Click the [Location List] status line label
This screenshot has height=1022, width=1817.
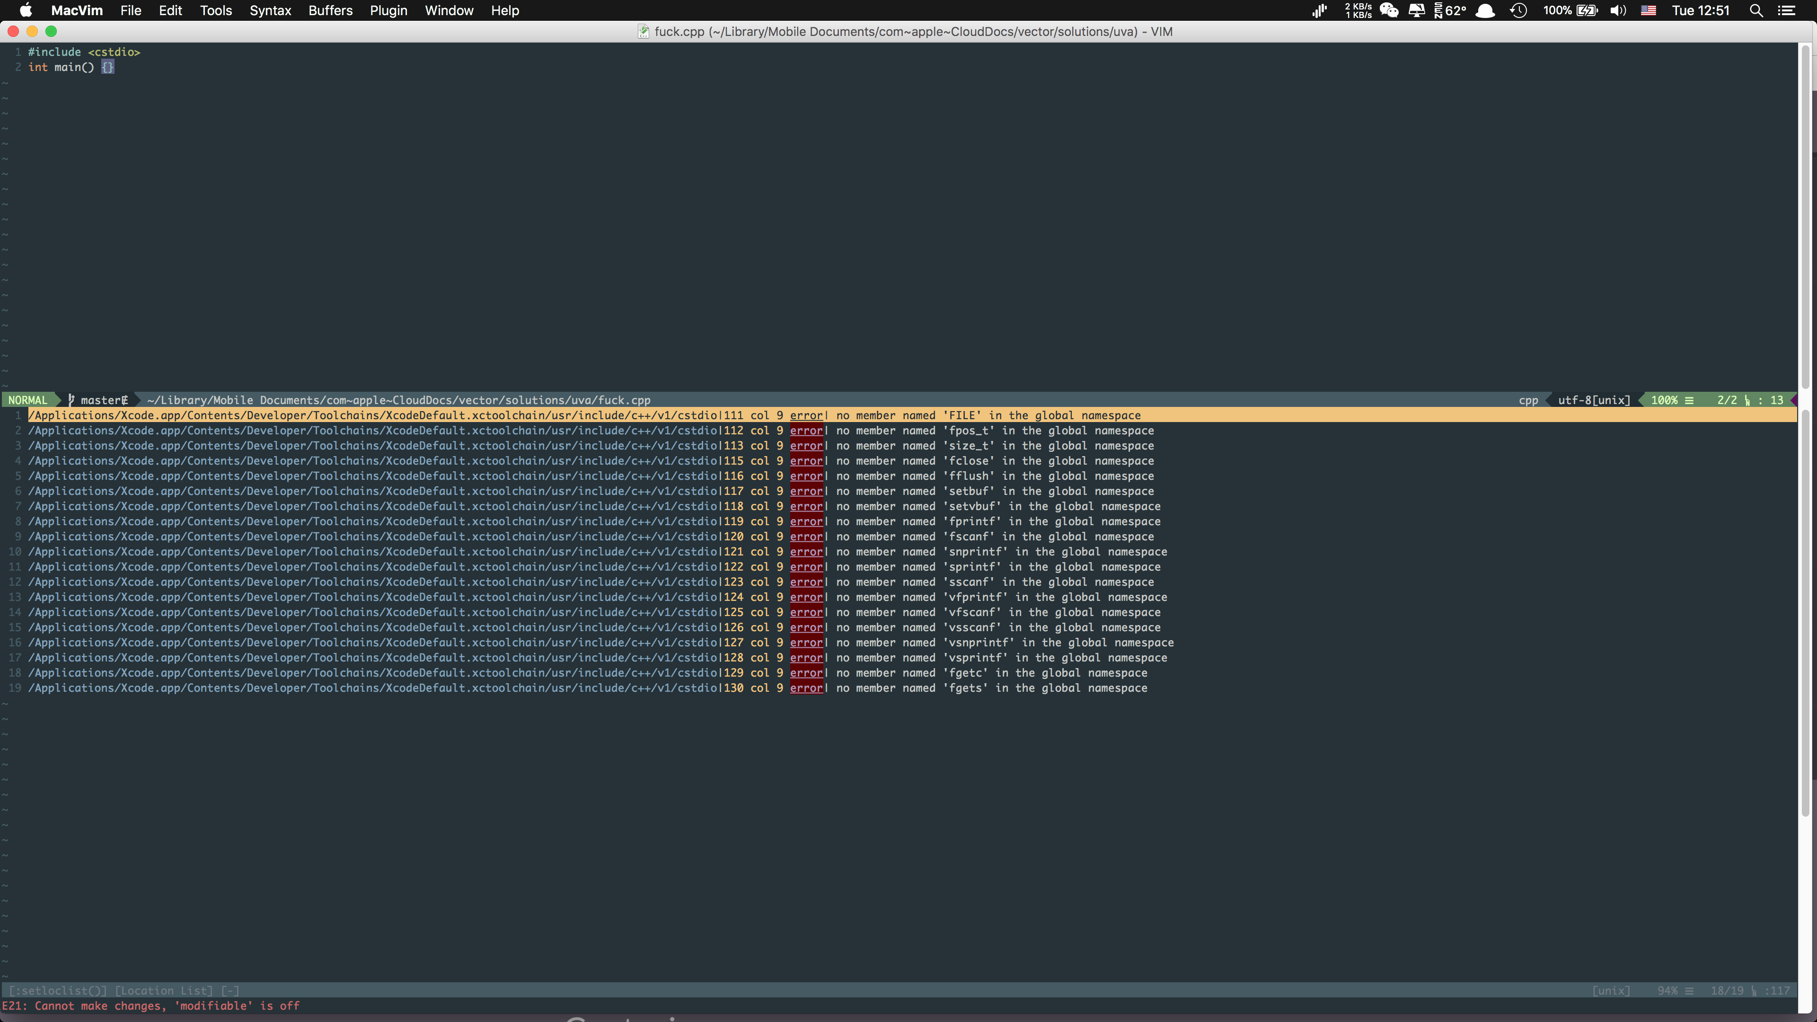[164, 991]
